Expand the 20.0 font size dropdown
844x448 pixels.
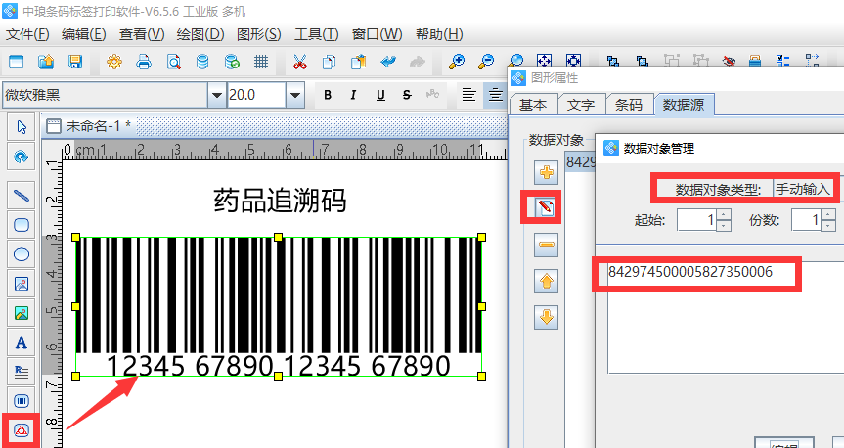295,95
